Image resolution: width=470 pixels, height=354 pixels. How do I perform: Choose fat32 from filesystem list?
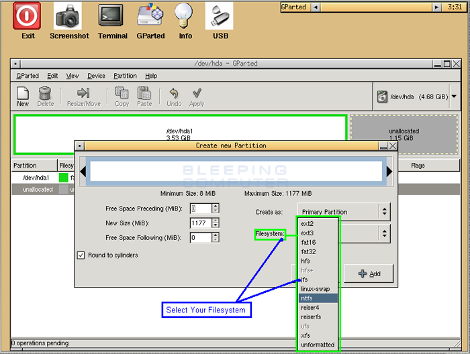(x=318, y=251)
